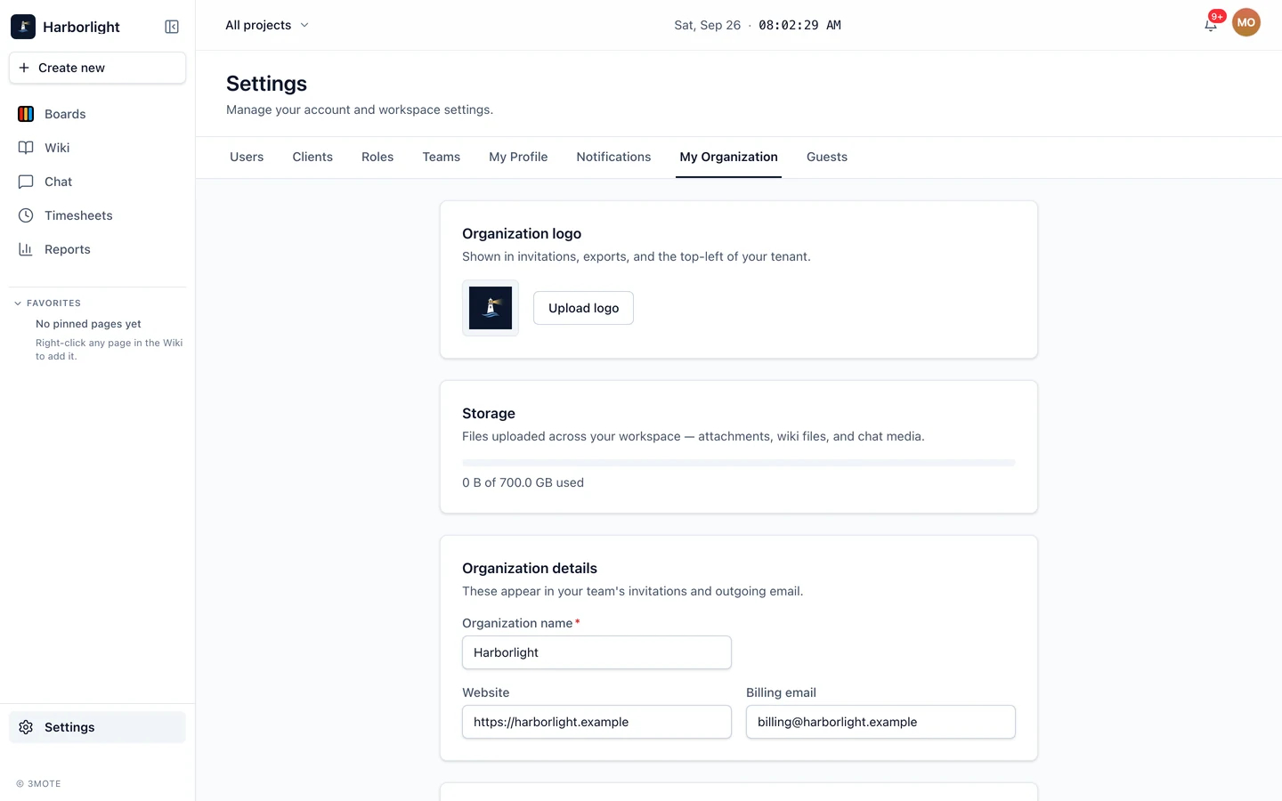1282x801 pixels.
Task: Click the Upload logo button
Action: point(583,308)
